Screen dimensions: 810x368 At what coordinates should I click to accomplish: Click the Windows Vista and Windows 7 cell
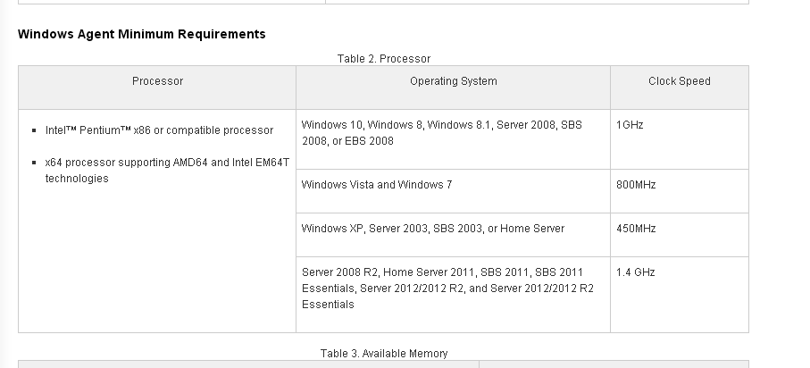tap(453, 191)
